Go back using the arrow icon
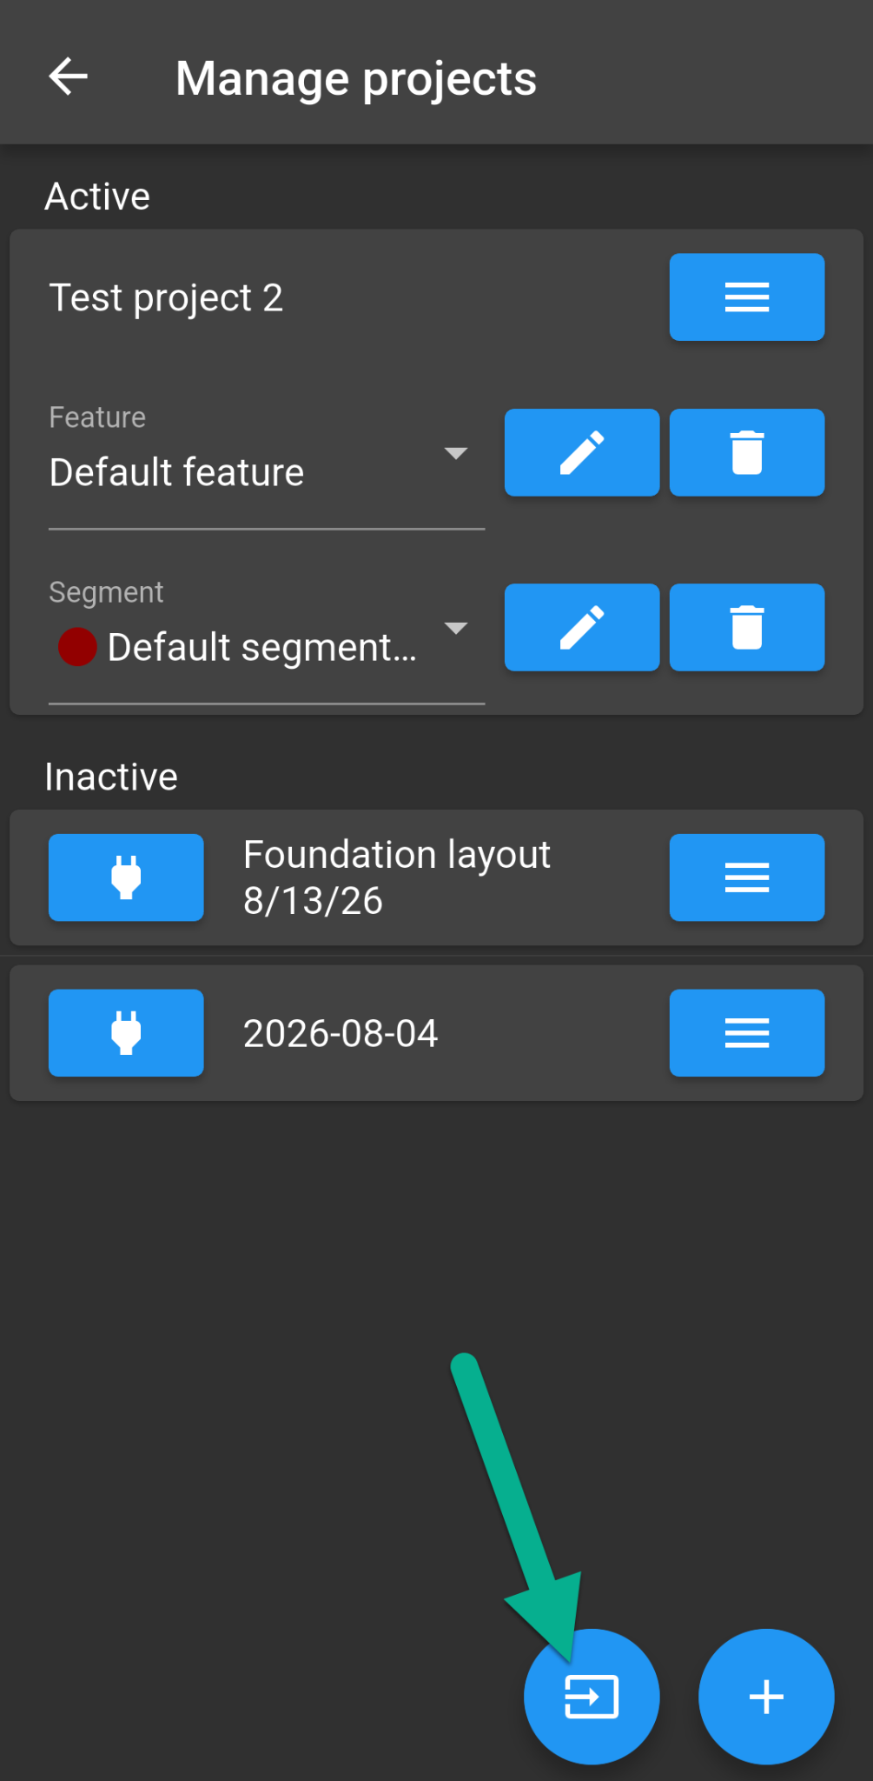 pos(69,77)
